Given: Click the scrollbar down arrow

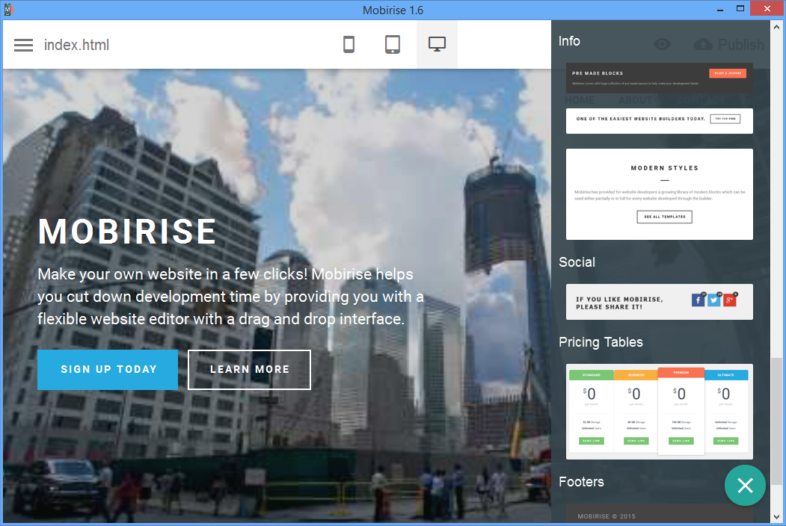Looking at the screenshot, I should 776,517.
